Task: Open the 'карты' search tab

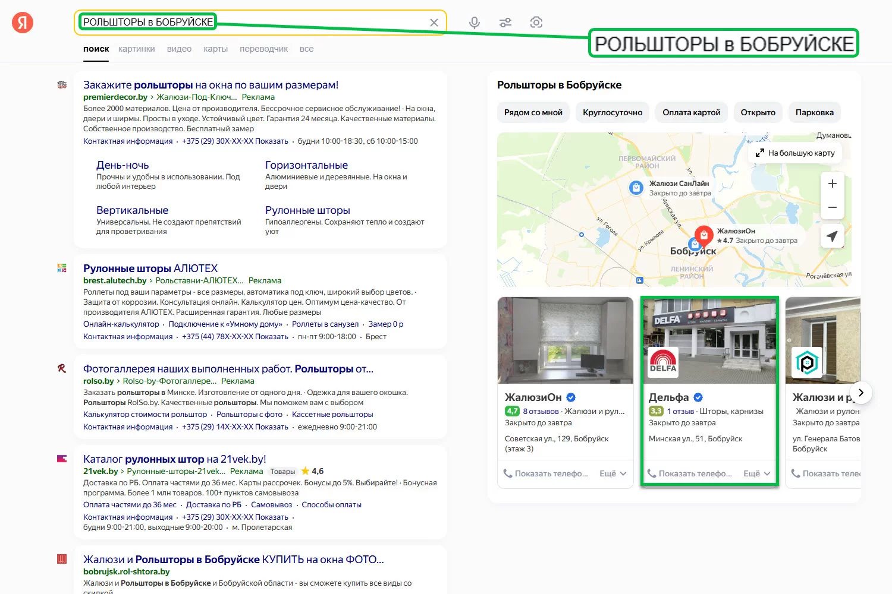Action: point(215,49)
